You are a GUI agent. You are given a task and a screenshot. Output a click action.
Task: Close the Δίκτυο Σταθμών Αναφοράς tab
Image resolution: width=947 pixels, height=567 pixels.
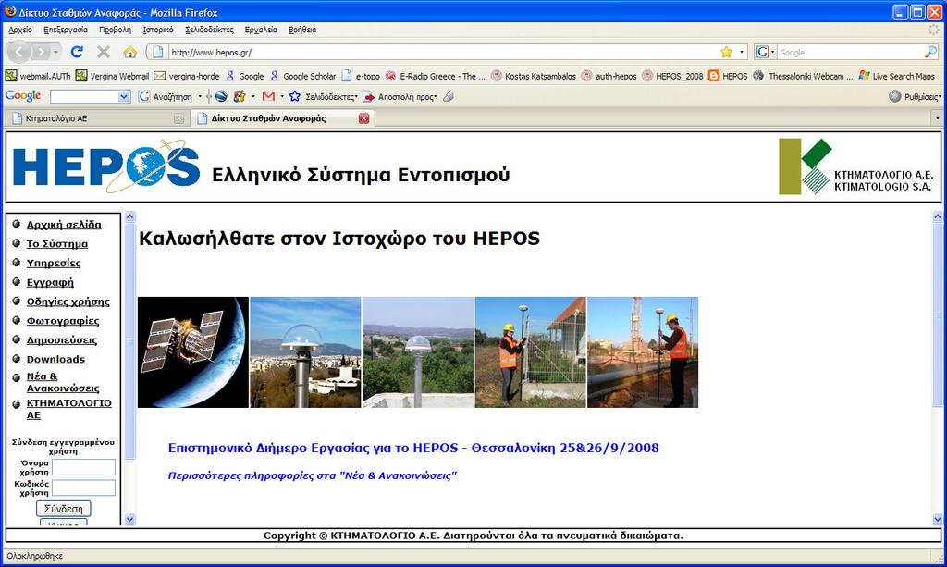coord(363,118)
